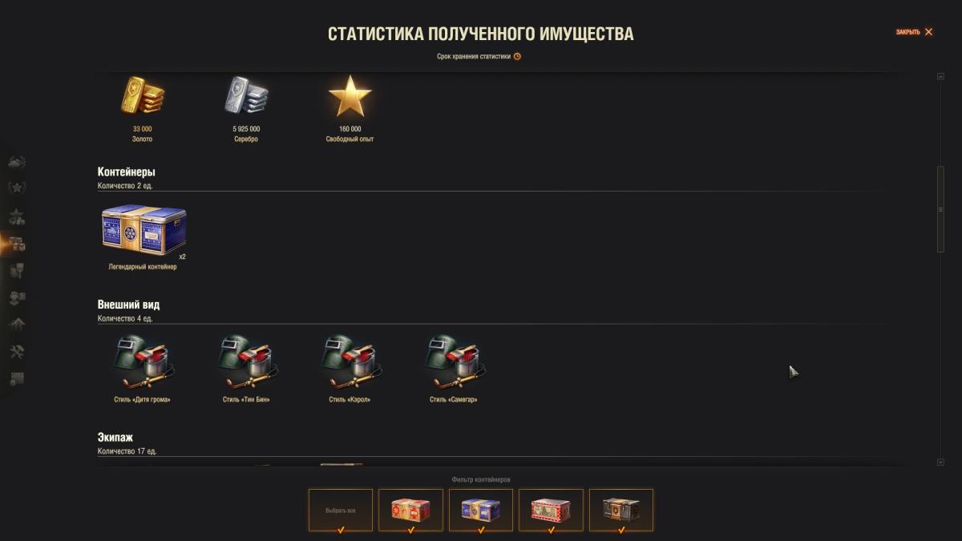Toggle the red-gold container filter

pos(410,510)
